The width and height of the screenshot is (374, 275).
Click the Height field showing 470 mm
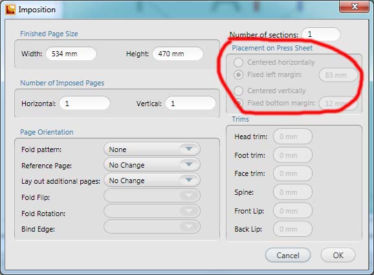point(178,54)
